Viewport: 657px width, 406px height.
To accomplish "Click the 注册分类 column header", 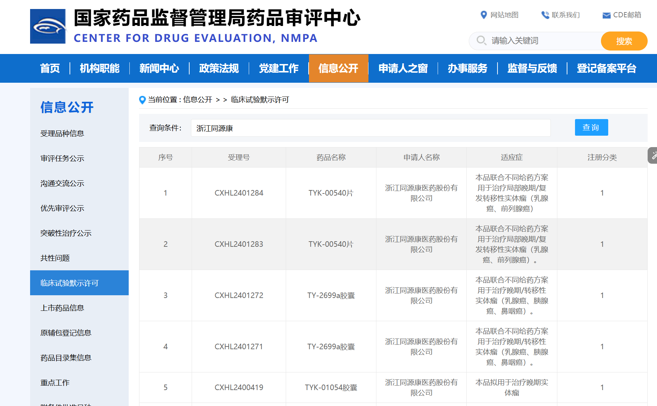I will 602,157.
